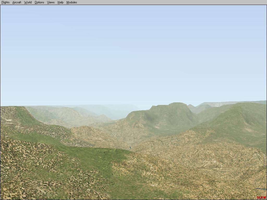Click the empty menu bar area after Modules
267x200 pixels.
tap(169, 2)
